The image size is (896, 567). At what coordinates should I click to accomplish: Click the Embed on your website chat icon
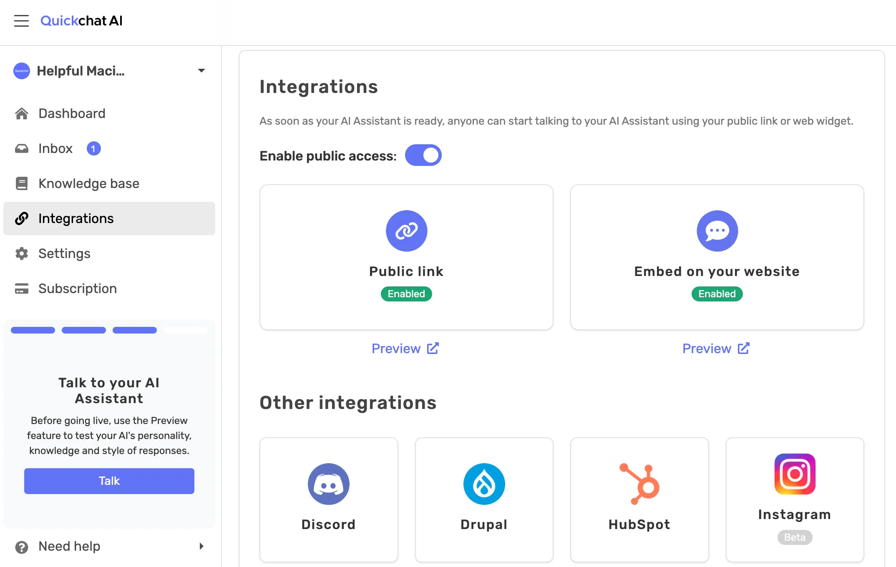click(717, 231)
